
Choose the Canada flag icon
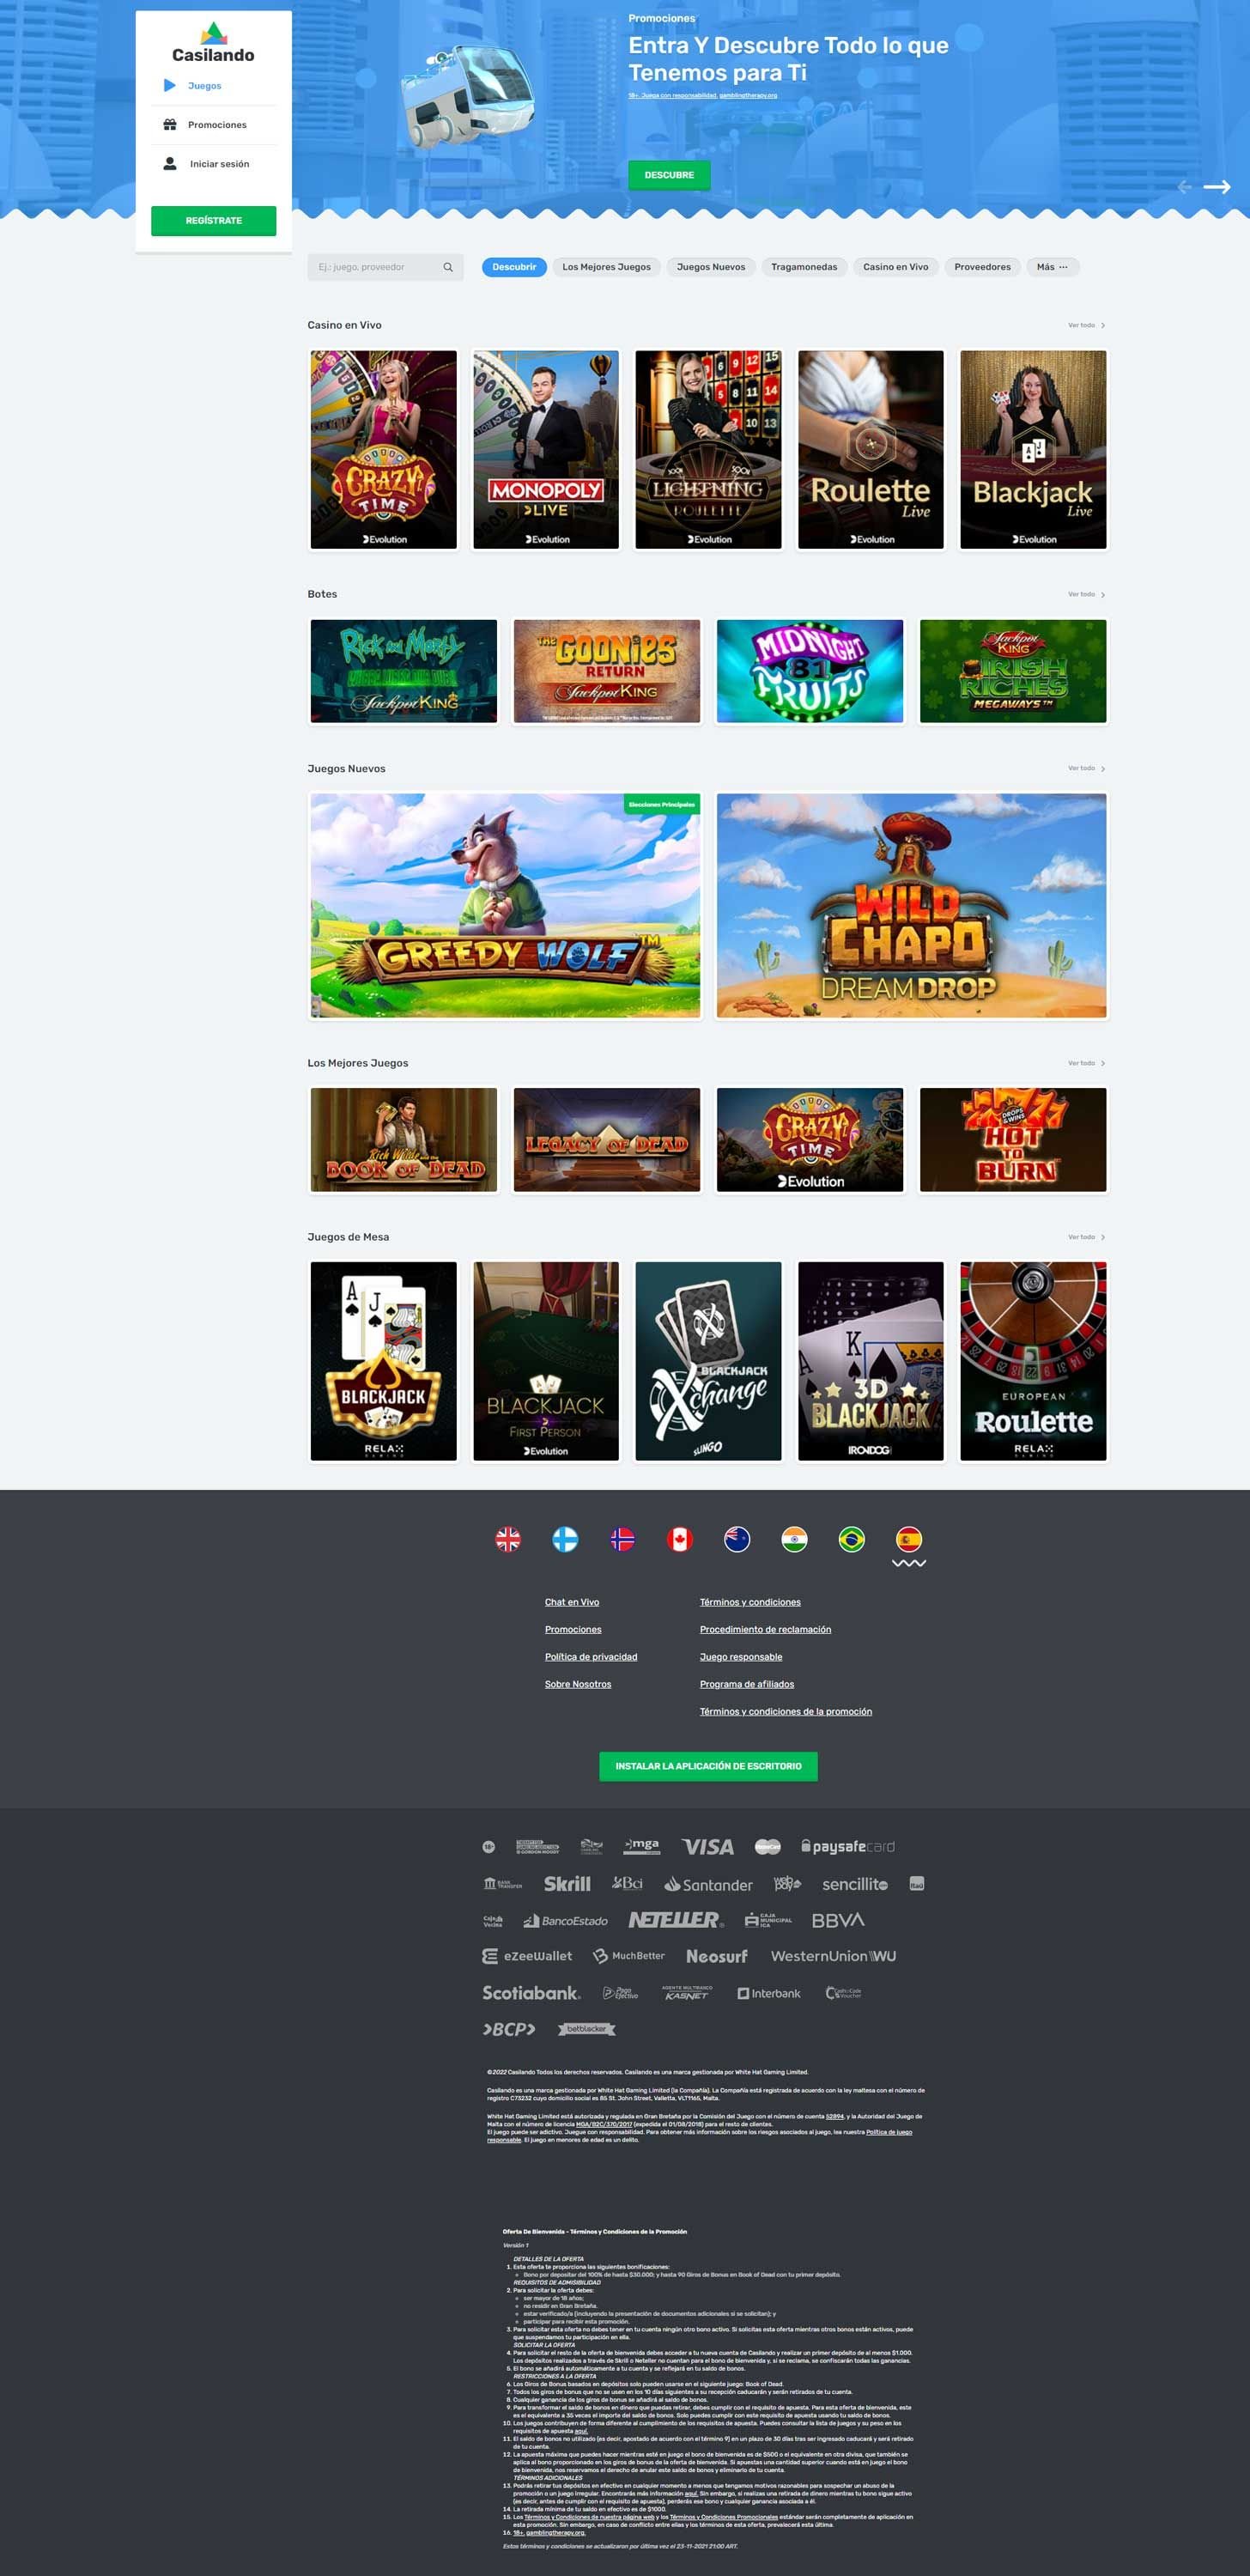click(680, 1539)
